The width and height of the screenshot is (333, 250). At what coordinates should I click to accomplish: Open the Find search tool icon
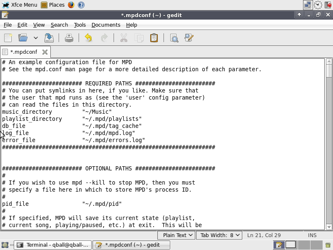174,38
